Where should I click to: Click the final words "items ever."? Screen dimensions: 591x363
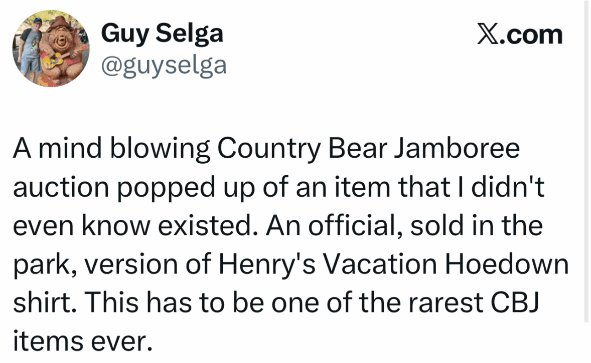[x=81, y=341]
